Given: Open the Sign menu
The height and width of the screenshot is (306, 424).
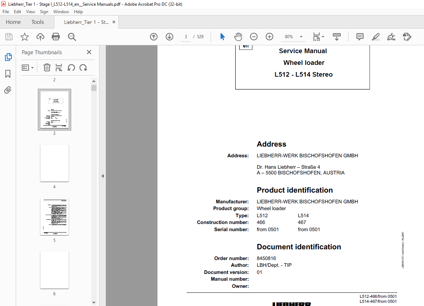Looking at the screenshot, I should [44, 12].
